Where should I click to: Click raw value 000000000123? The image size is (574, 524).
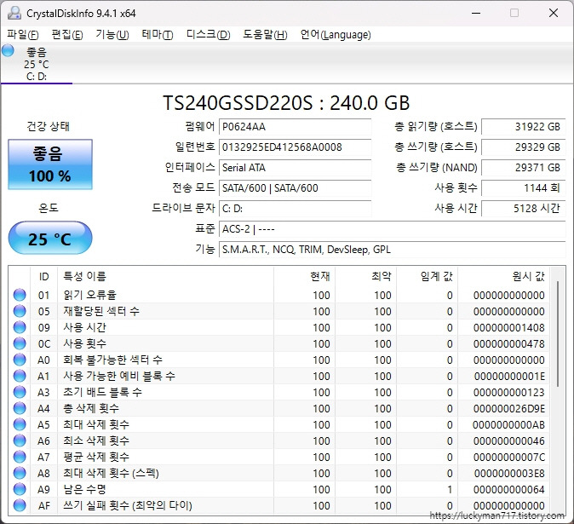(x=508, y=393)
